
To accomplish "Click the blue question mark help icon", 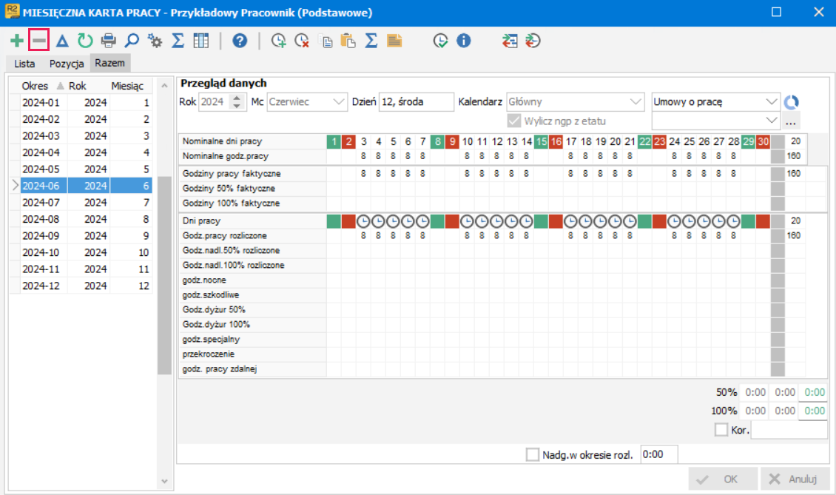I will pos(240,41).
